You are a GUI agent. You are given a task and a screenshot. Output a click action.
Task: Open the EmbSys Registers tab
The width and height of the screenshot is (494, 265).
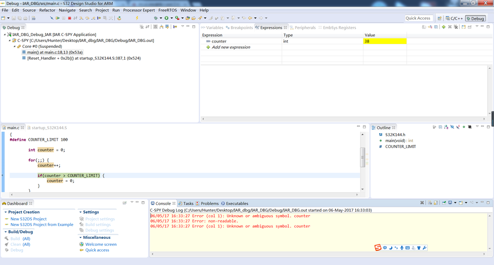(x=337, y=28)
